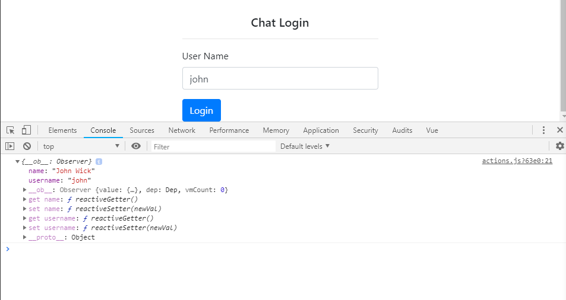Viewport: 566px width, 300px height.
Task: Click the blue Login button
Action: tap(201, 110)
